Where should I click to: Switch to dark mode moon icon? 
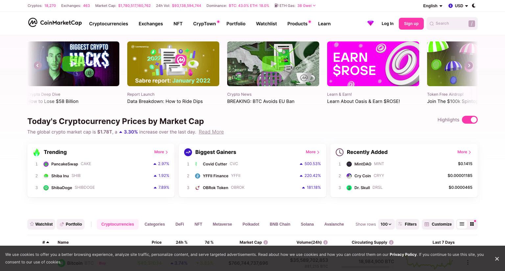pyautogui.click(x=474, y=6)
